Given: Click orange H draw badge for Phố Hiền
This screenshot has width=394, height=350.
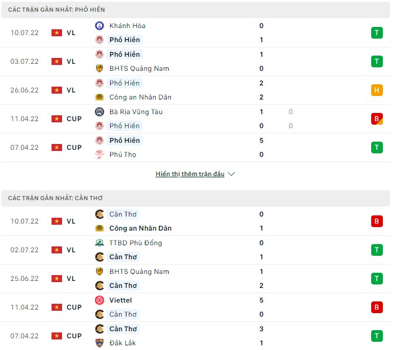Looking at the screenshot, I should pyautogui.click(x=376, y=90).
